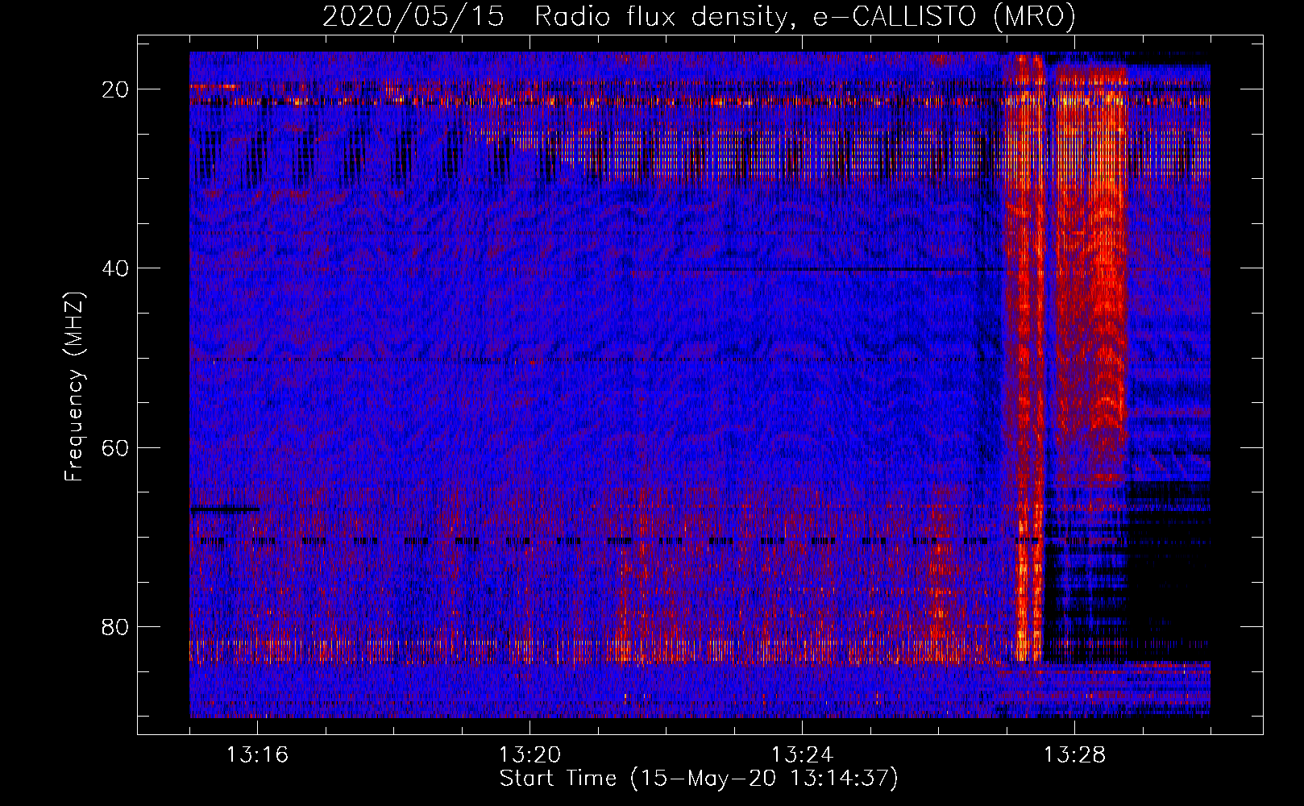Click the "60" frequency tick label

tap(116, 447)
